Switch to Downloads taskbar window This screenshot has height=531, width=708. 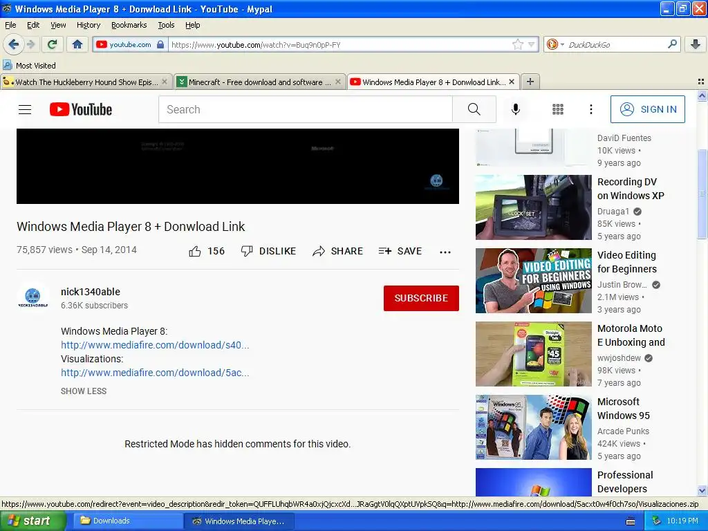127,521
